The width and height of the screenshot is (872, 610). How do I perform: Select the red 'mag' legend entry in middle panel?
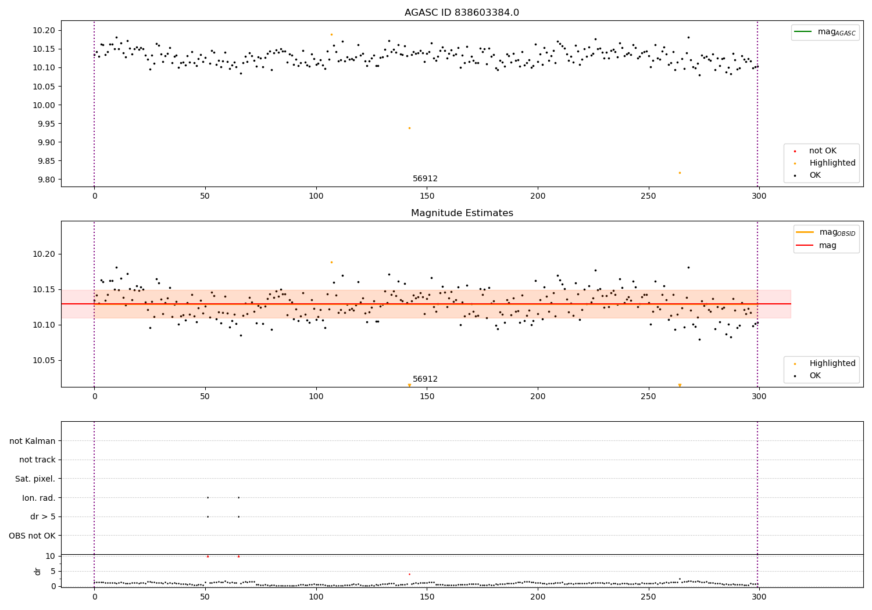tap(816, 245)
